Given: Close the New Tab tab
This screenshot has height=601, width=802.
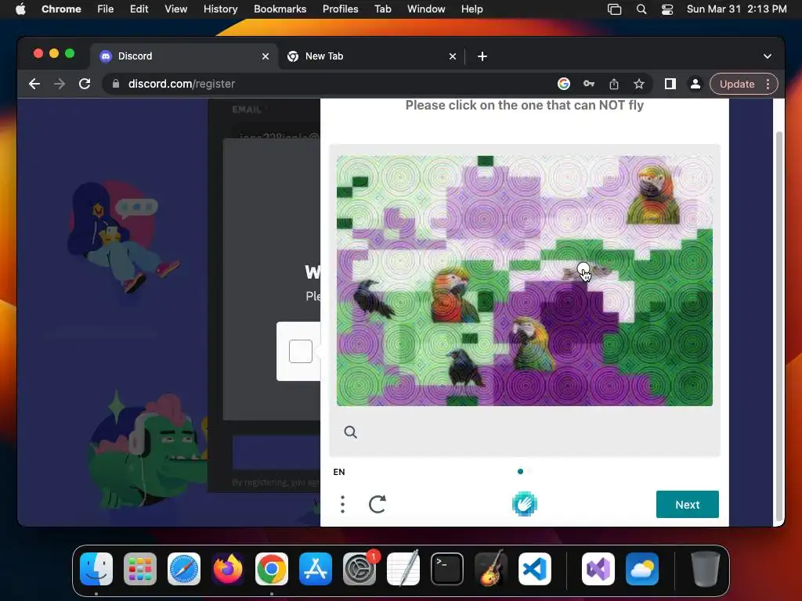Looking at the screenshot, I should click(x=453, y=56).
